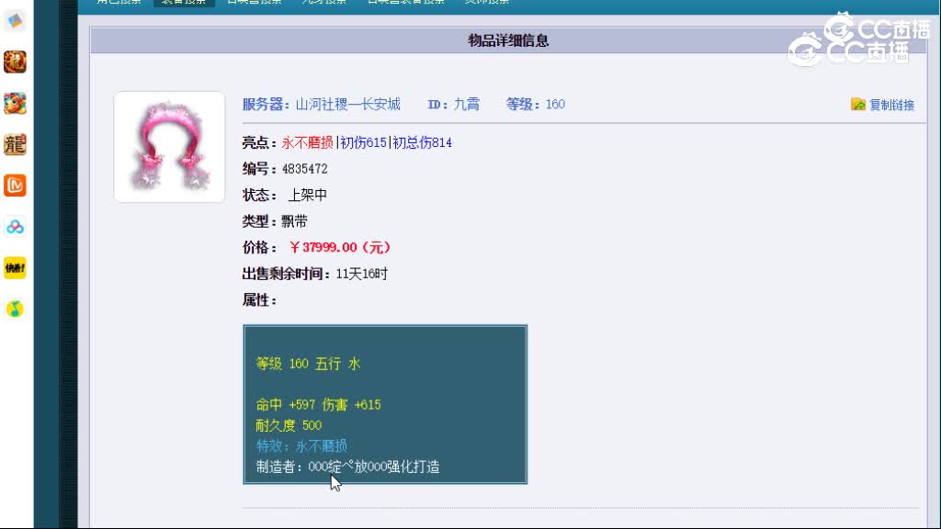Open the QQ Music icon in the sidebar

coord(15,310)
